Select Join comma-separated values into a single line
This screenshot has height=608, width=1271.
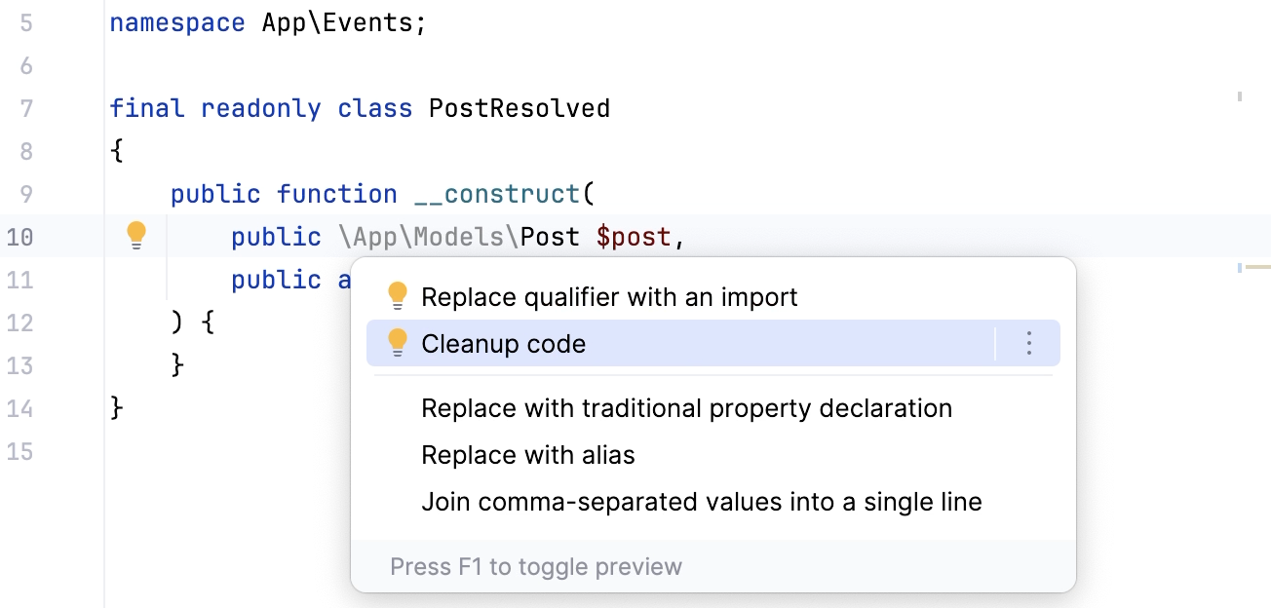click(701, 501)
